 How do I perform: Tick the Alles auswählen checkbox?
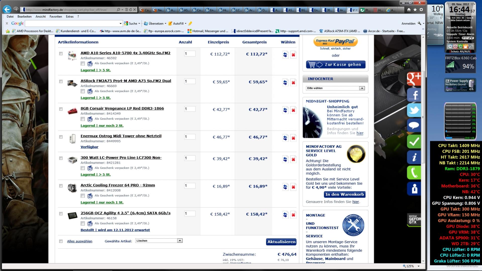tap(61, 241)
